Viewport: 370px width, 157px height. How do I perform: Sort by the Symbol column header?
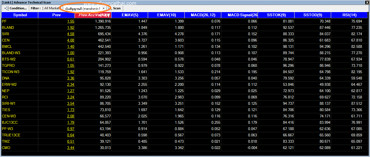(x=20, y=15)
